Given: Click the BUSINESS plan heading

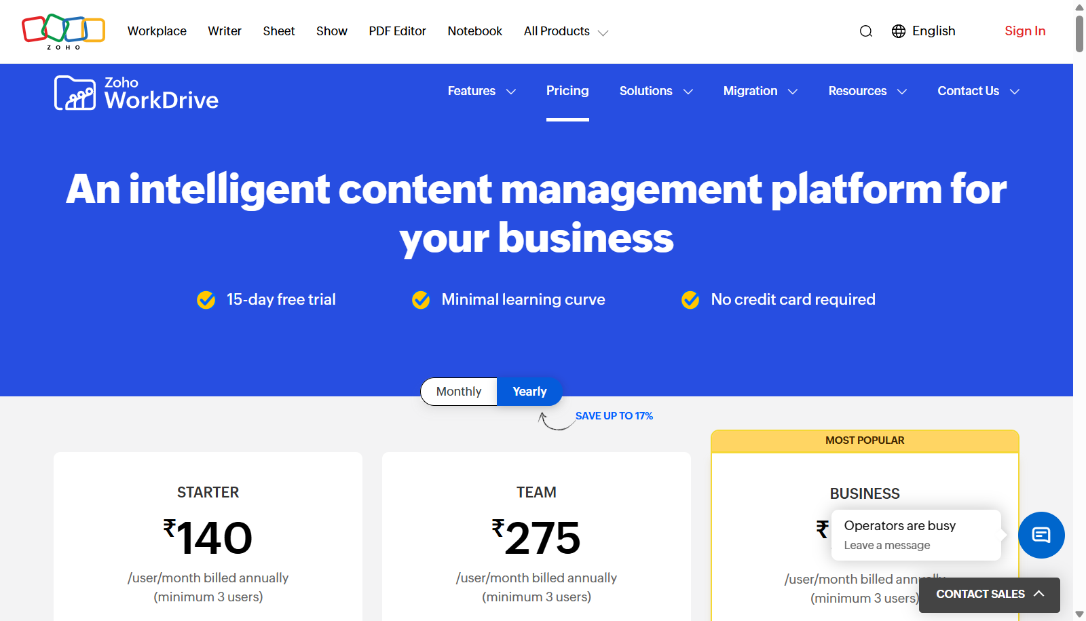Looking at the screenshot, I should pos(865,494).
